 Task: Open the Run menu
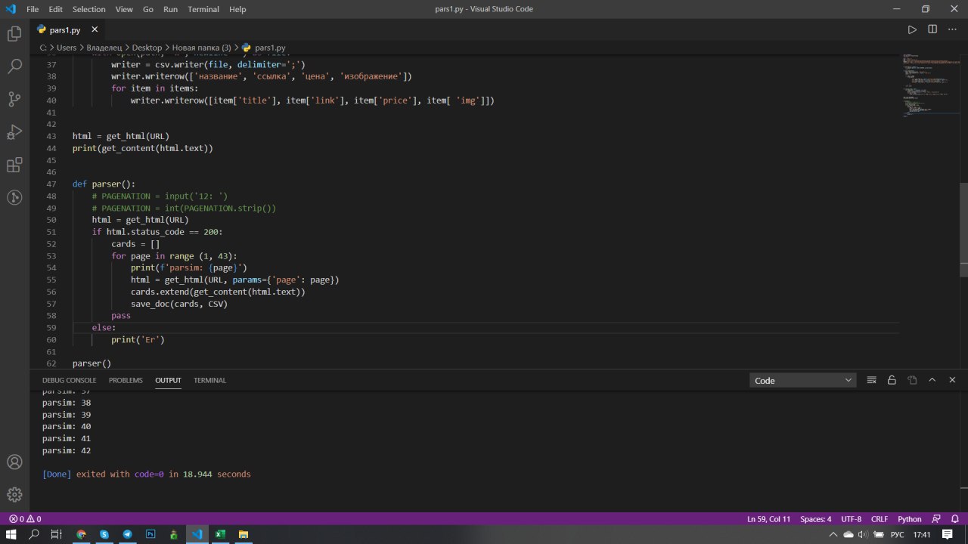[x=170, y=9]
